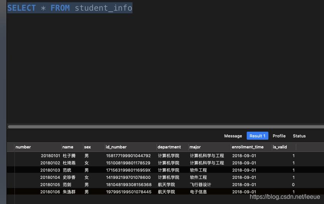Select cell with number 20180104
The image size is (324, 204).
click(x=50, y=177)
